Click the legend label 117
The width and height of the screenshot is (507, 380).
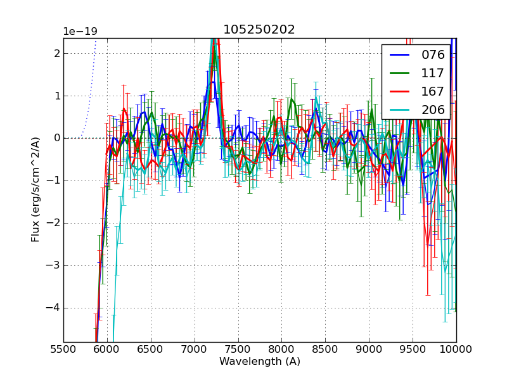point(433,73)
